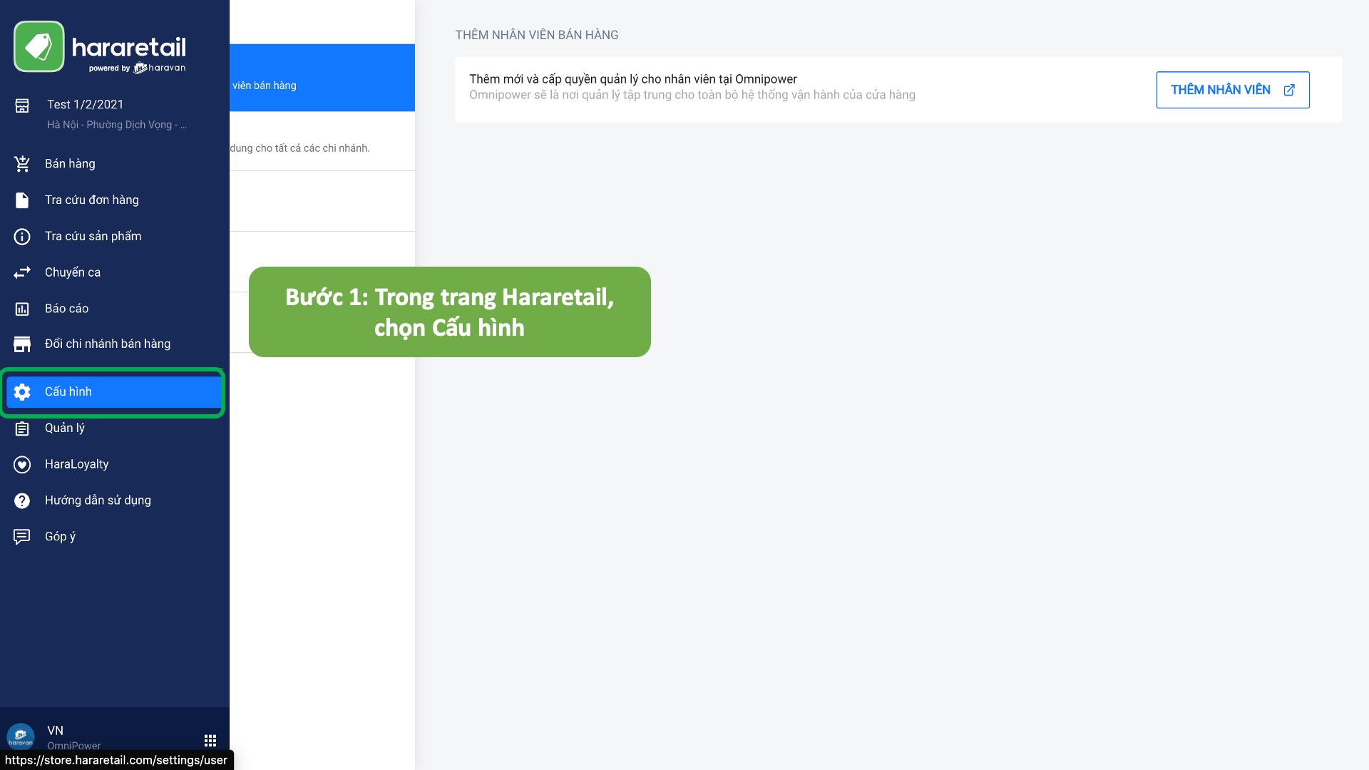The width and height of the screenshot is (1369, 770).
Task: Open Quản lý menu entry
Action: [115, 428]
